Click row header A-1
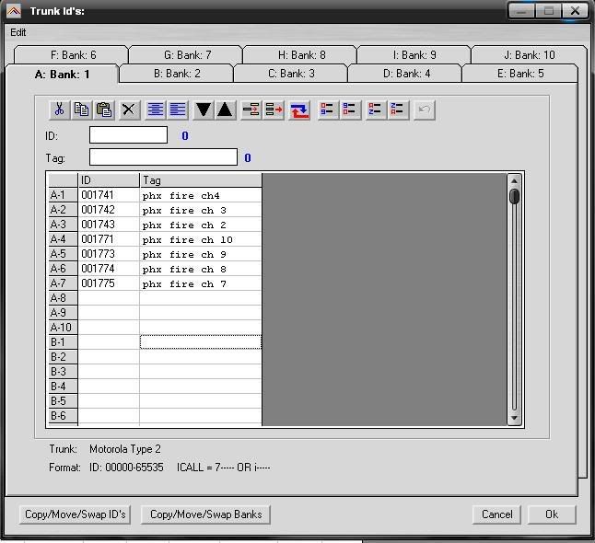Image resolution: width=595 pixels, height=543 pixels. (63, 195)
